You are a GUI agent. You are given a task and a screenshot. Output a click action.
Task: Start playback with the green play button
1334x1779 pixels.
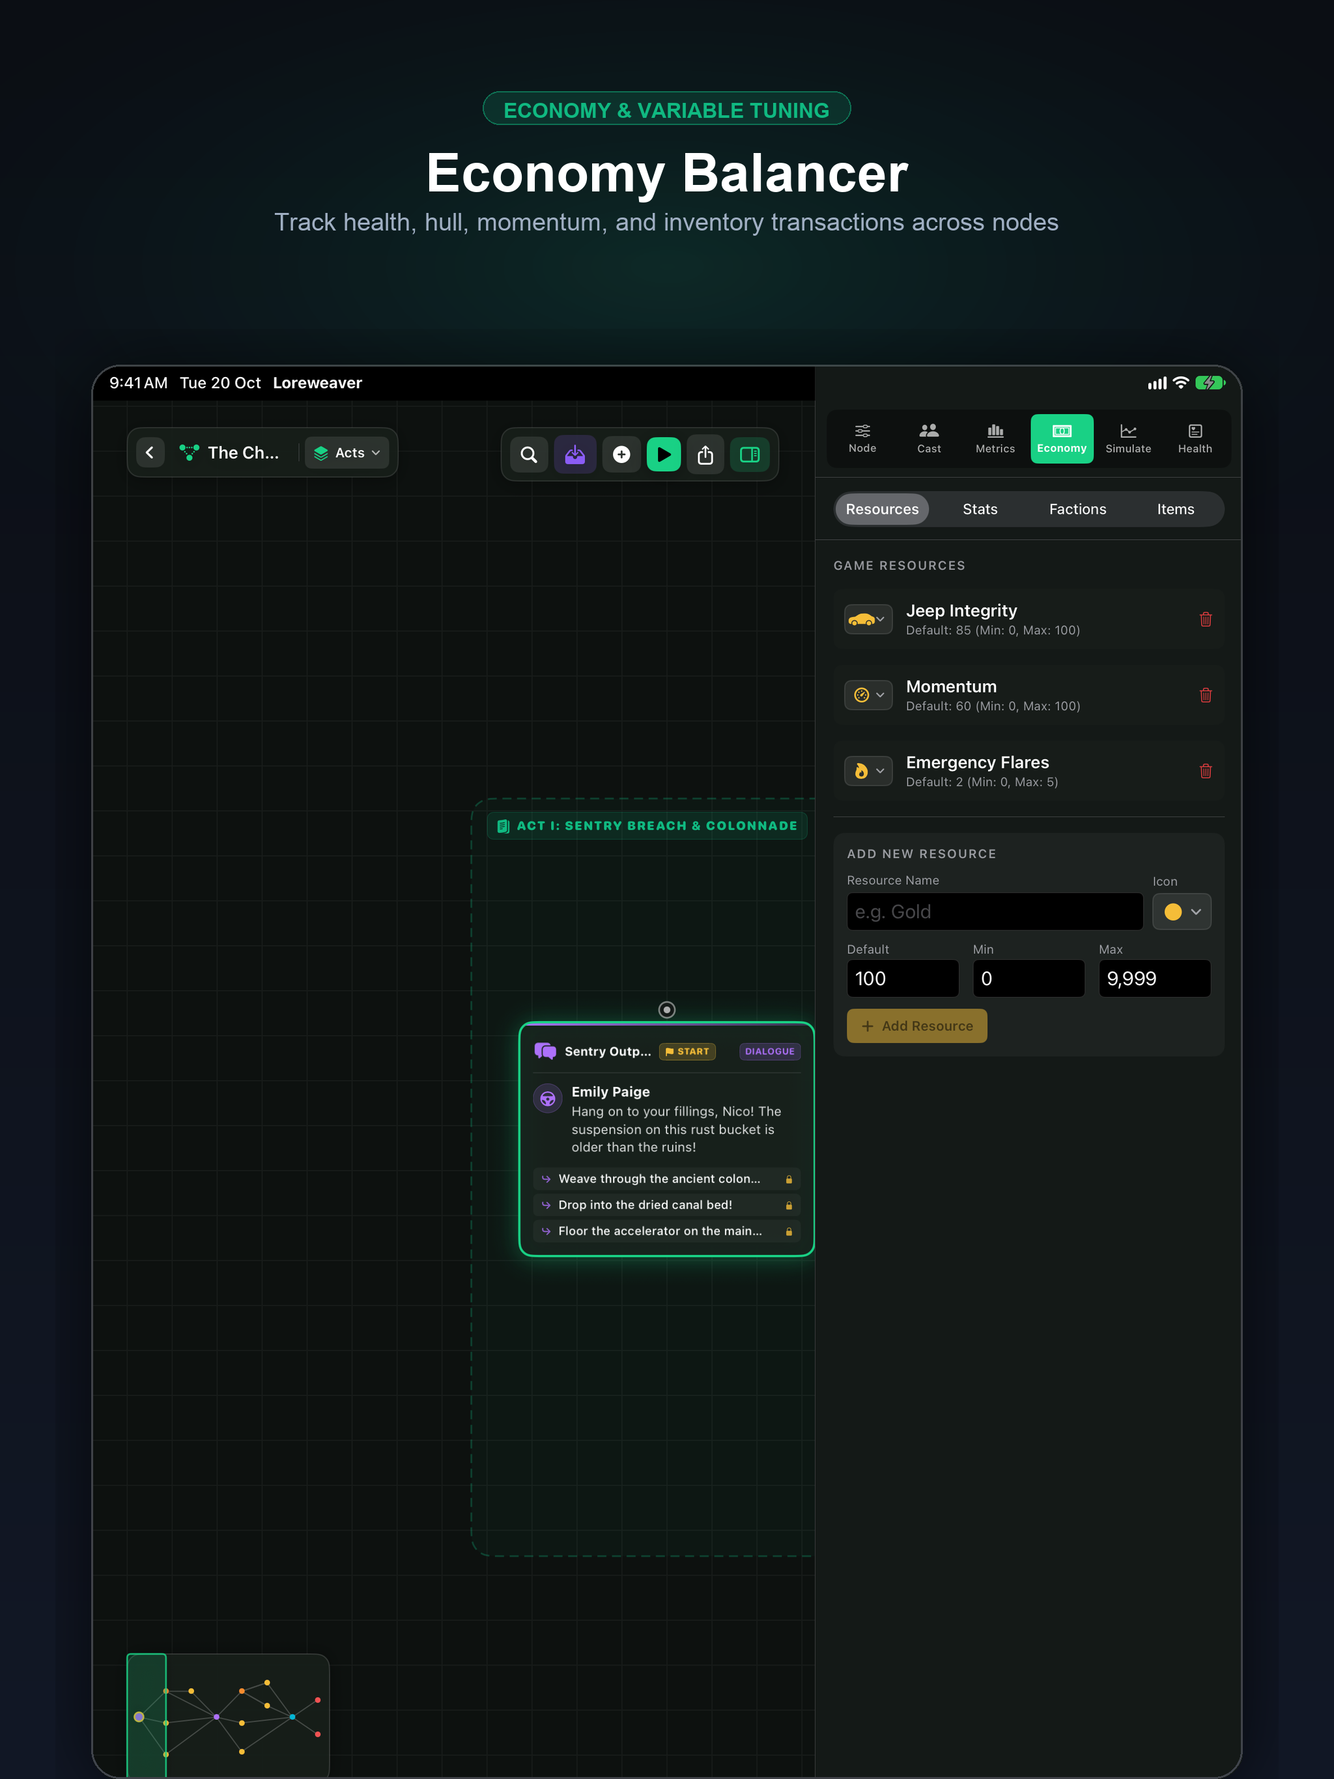click(x=664, y=455)
